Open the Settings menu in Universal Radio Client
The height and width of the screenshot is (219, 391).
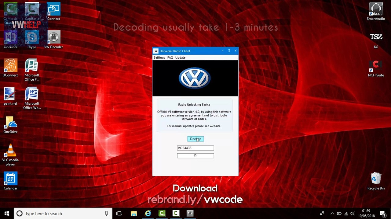(x=159, y=57)
